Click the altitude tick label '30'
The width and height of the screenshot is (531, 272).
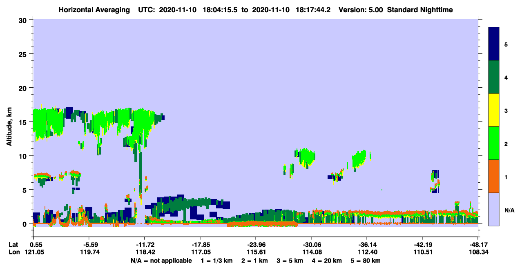tap(24, 20)
